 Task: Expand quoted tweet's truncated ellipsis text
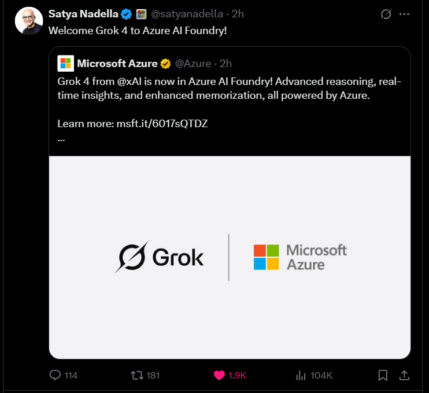pos(61,139)
